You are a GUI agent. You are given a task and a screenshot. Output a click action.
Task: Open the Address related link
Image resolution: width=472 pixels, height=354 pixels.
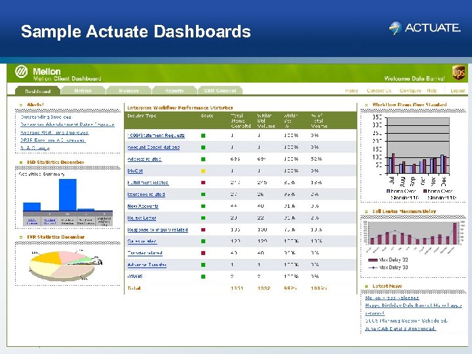click(144, 159)
